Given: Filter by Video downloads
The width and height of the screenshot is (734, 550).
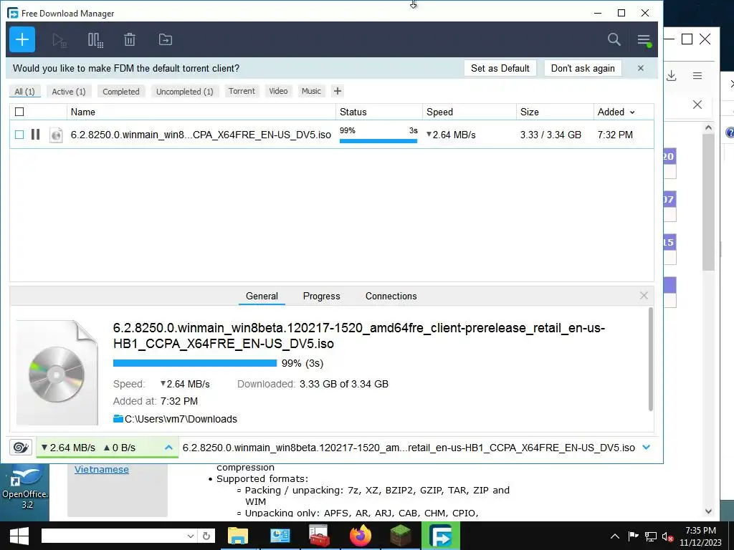Looking at the screenshot, I should pyautogui.click(x=279, y=91).
